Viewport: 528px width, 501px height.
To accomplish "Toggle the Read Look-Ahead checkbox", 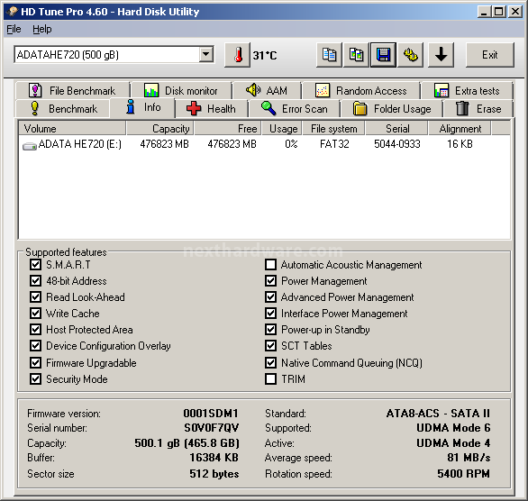I will click(35, 297).
